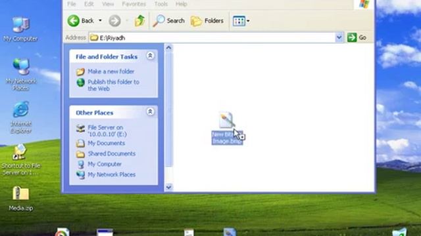The image size is (421, 236).
Task: Open the Help menu
Action: (x=182, y=4)
